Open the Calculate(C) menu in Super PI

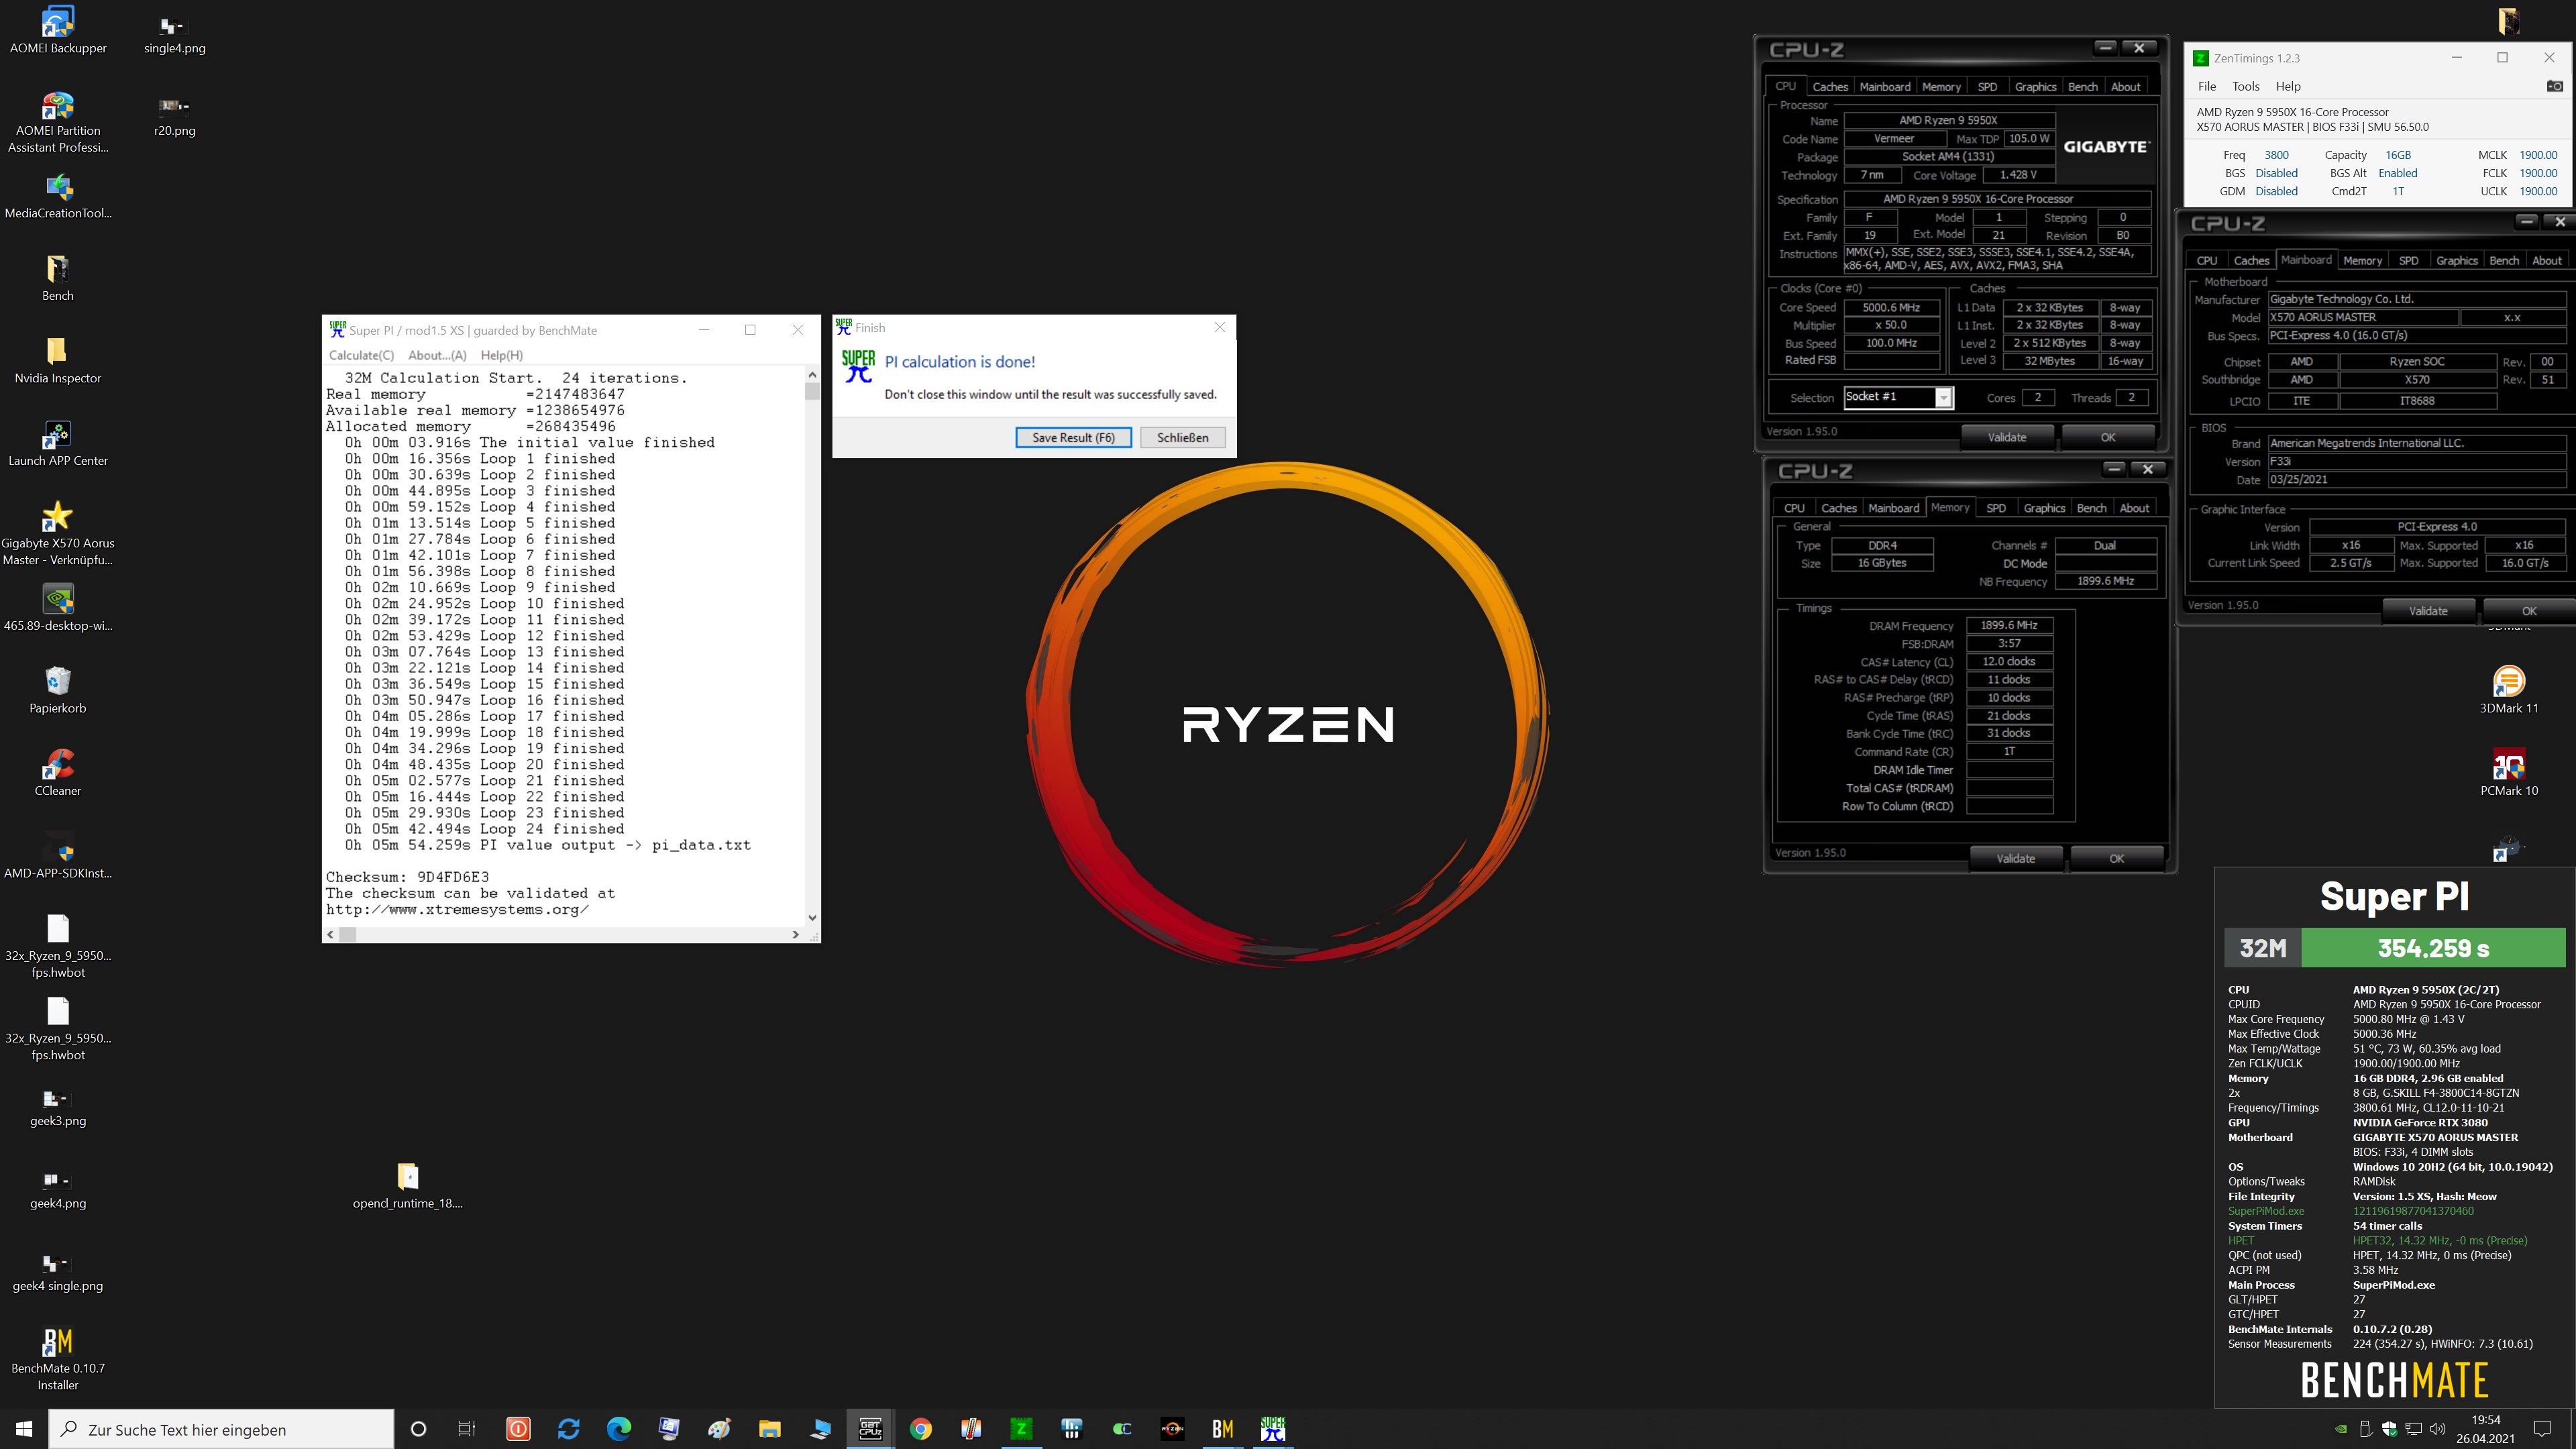[x=361, y=355]
